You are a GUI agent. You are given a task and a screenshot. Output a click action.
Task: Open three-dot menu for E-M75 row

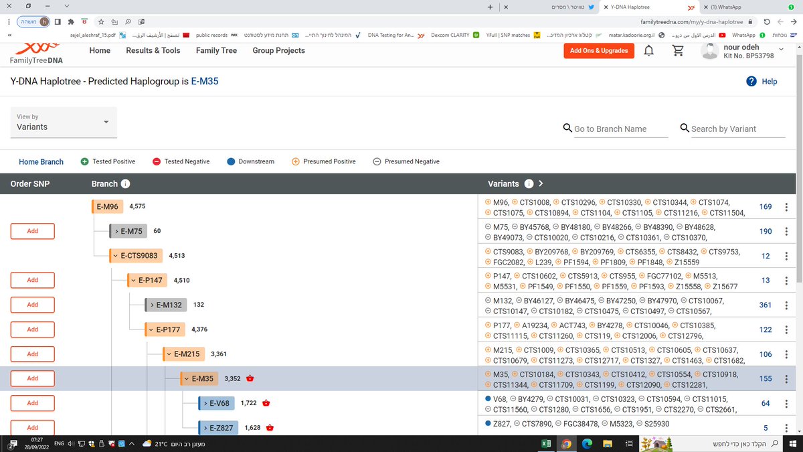pyautogui.click(x=786, y=232)
